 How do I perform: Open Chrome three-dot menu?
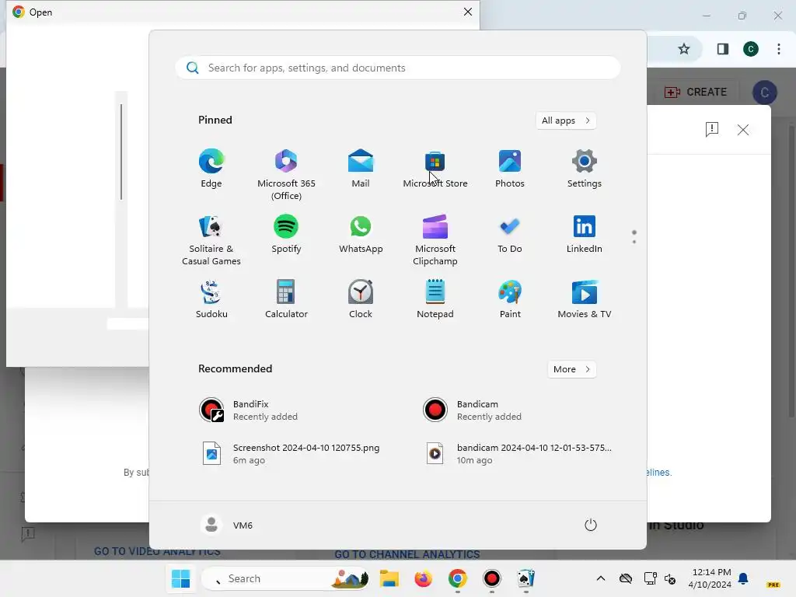tap(779, 49)
